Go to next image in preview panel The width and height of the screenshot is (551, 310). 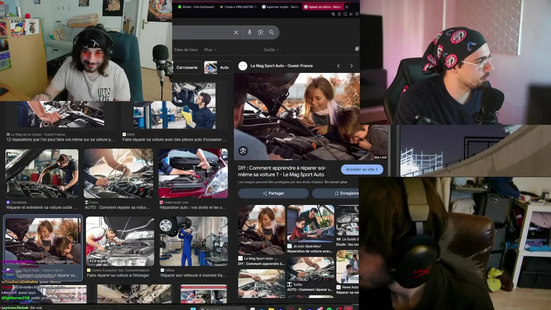pos(351,66)
